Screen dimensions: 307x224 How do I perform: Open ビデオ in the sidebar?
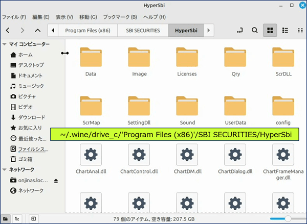(21, 107)
